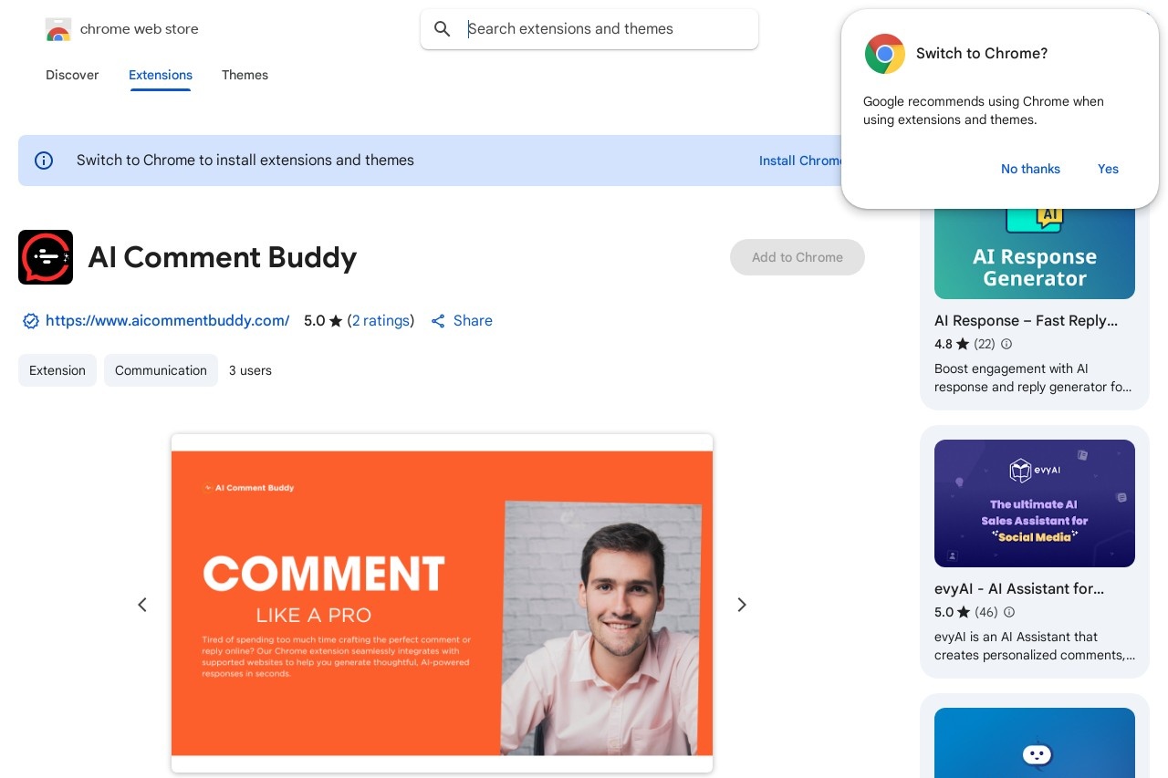Click info icon next to AI Response rating
This screenshot has height=778, width=1168.
(1006, 344)
